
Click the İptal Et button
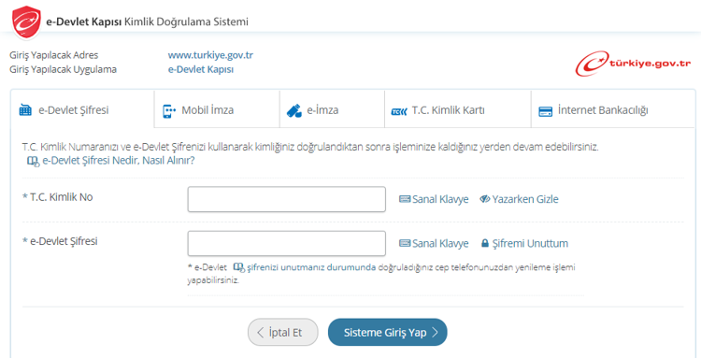coord(283,332)
